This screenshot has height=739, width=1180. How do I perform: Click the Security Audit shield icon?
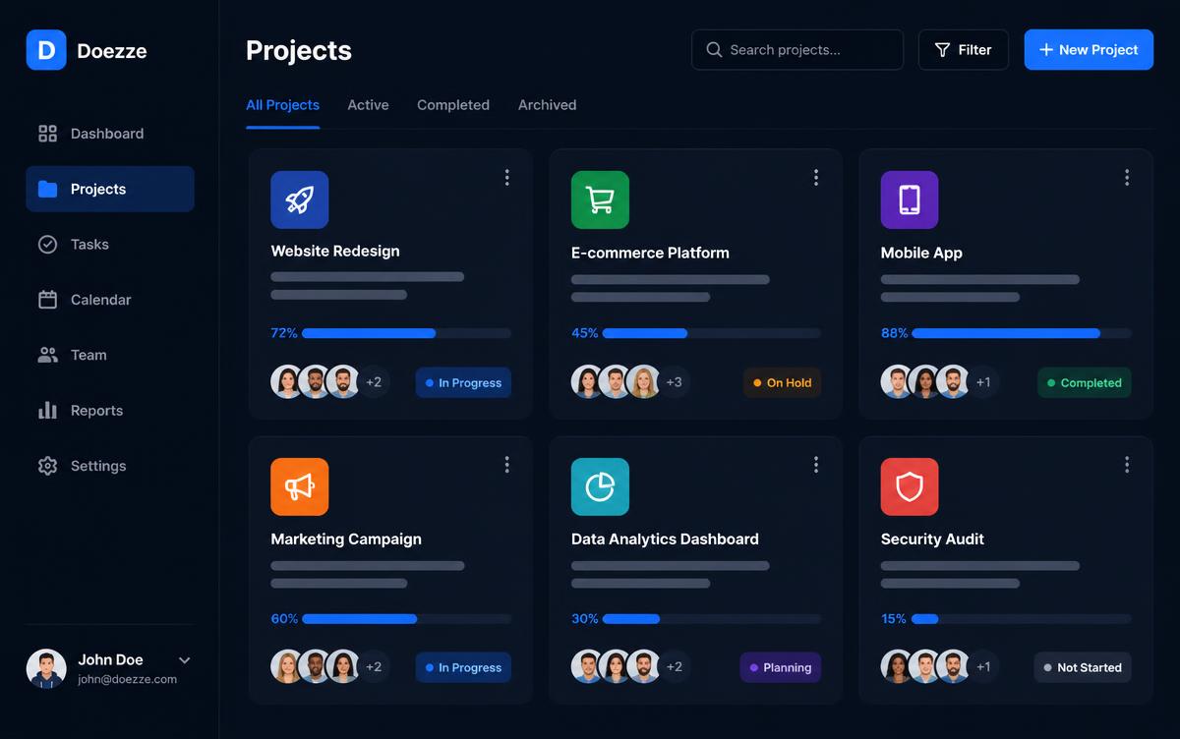(910, 487)
